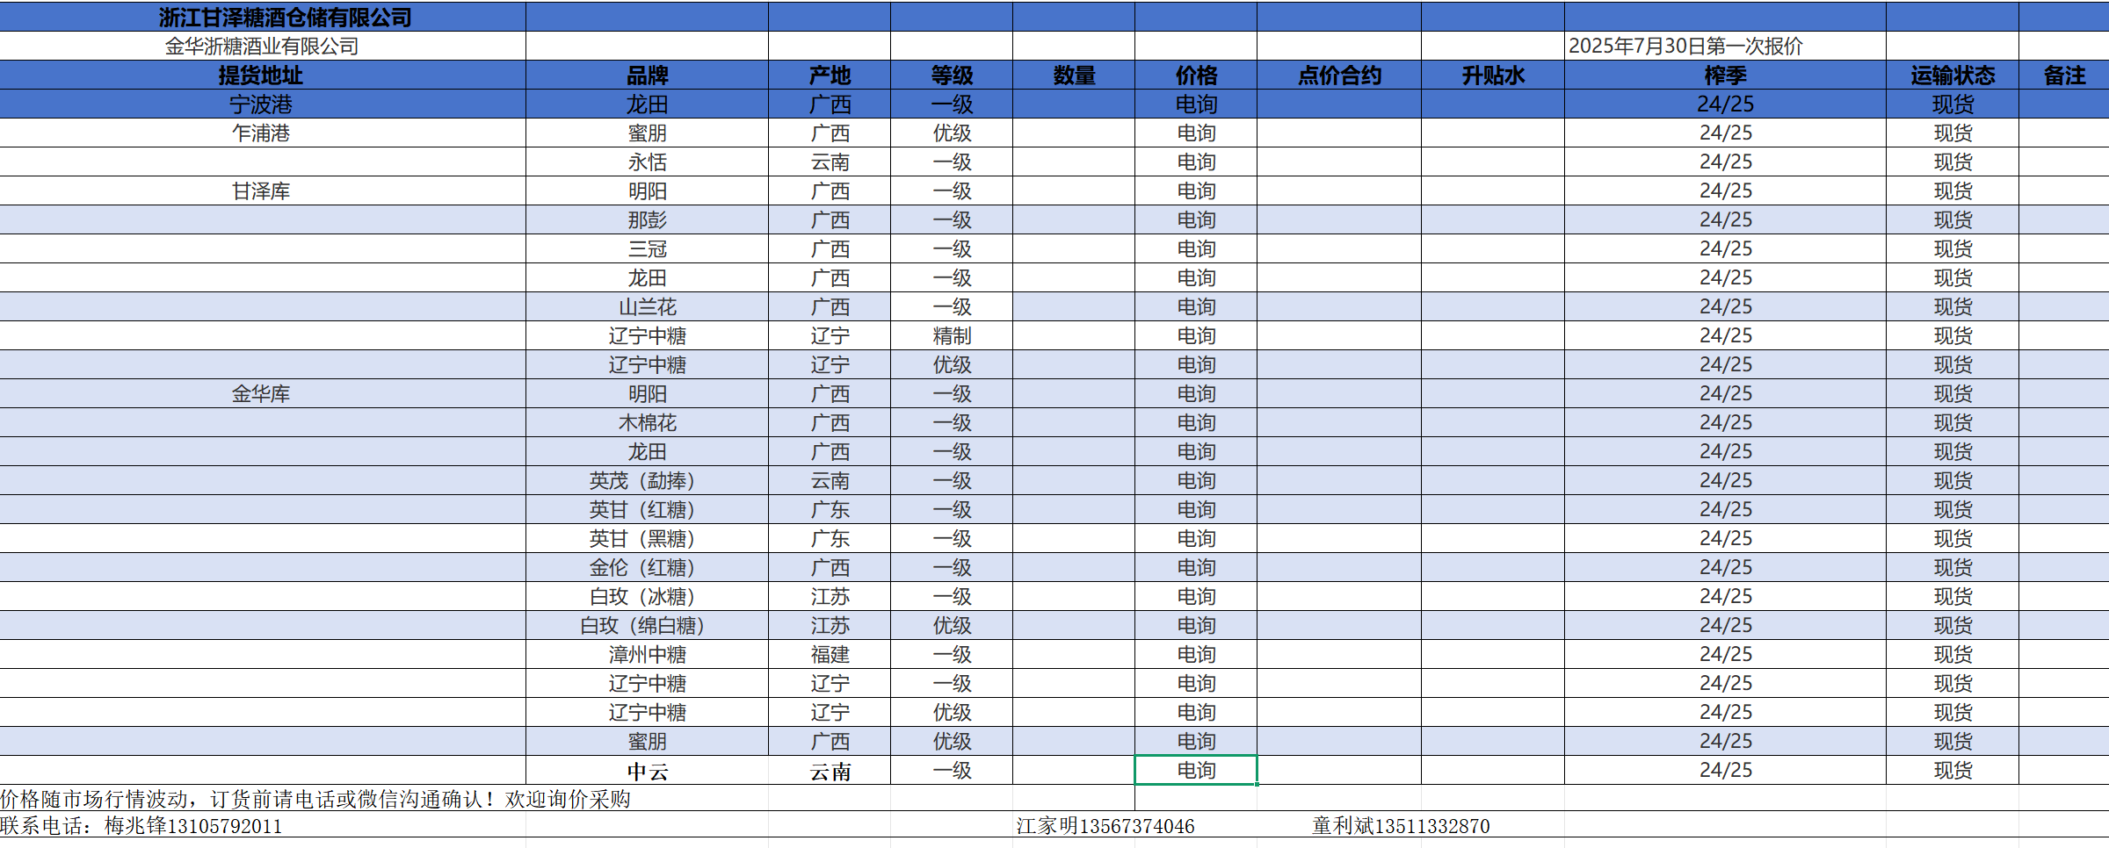Click the 童利斌13511332870 contact cell
Screen dimensions: 2109x848
pyautogui.click(x=1401, y=826)
